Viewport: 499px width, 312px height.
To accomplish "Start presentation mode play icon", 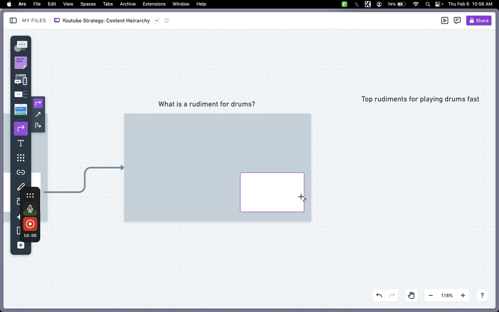I will click(x=445, y=21).
